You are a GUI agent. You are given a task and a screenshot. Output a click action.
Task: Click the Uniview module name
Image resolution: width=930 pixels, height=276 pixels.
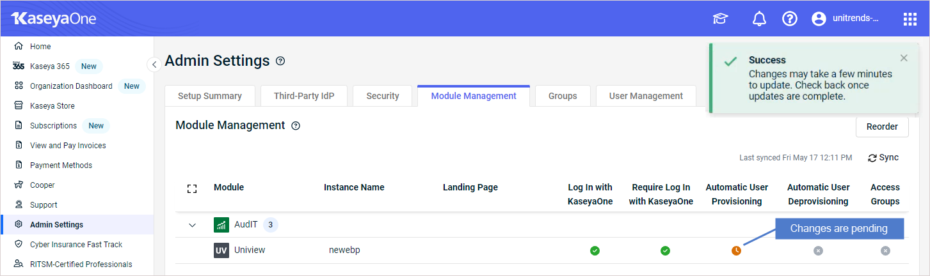(x=250, y=250)
